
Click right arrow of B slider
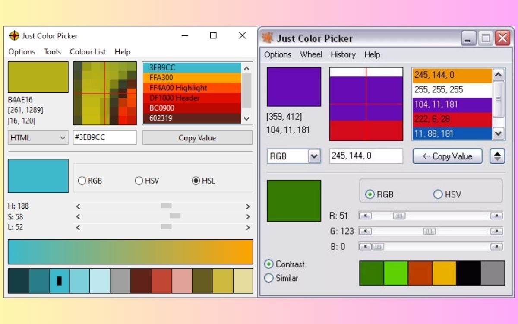pyautogui.click(x=496, y=247)
